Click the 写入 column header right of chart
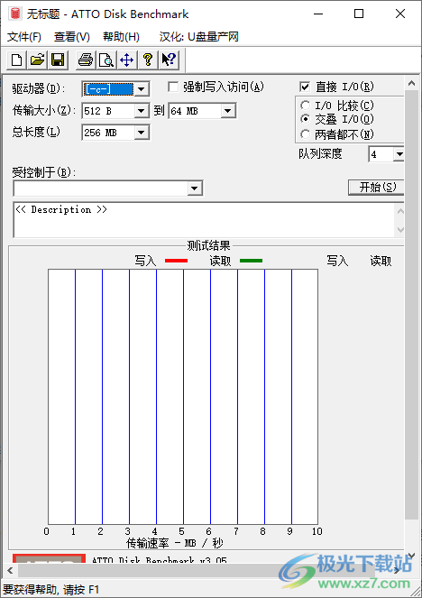 337,261
